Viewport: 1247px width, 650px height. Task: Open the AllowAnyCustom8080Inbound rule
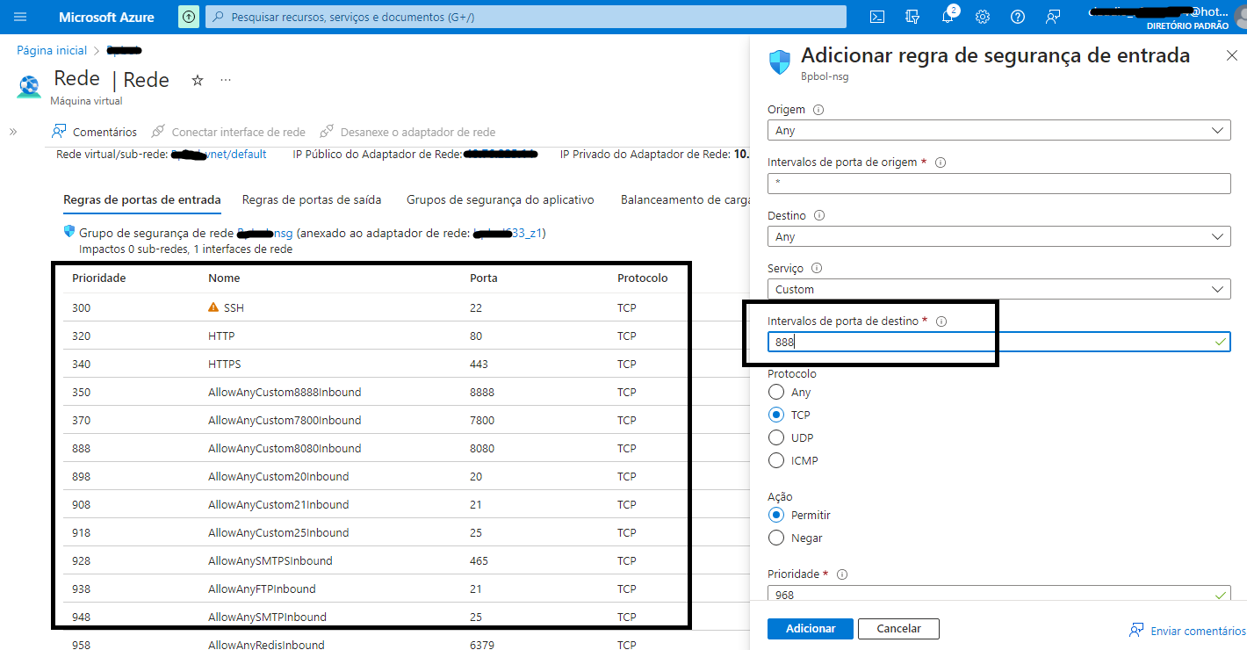click(x=285, y=448)
